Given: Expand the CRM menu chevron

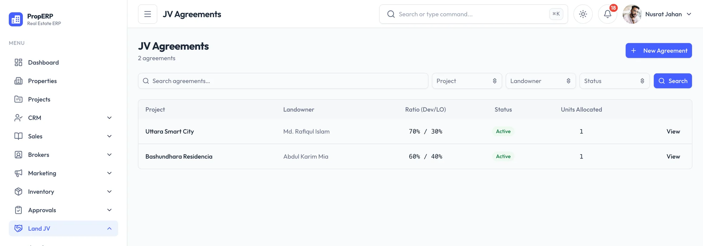Looking at the screenshot, I should [x=109, y=118].
